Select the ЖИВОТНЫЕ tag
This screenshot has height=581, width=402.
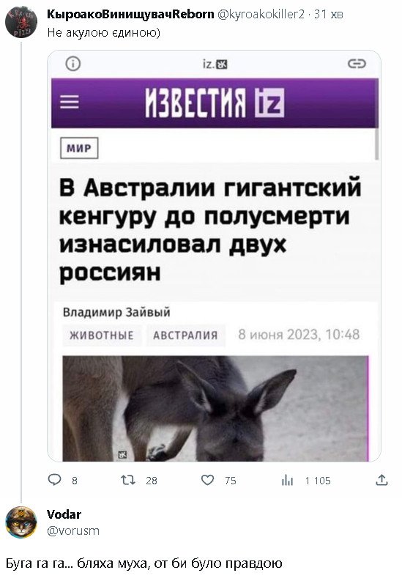click(x=102, y=336)
